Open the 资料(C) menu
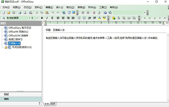 (39, 7)
